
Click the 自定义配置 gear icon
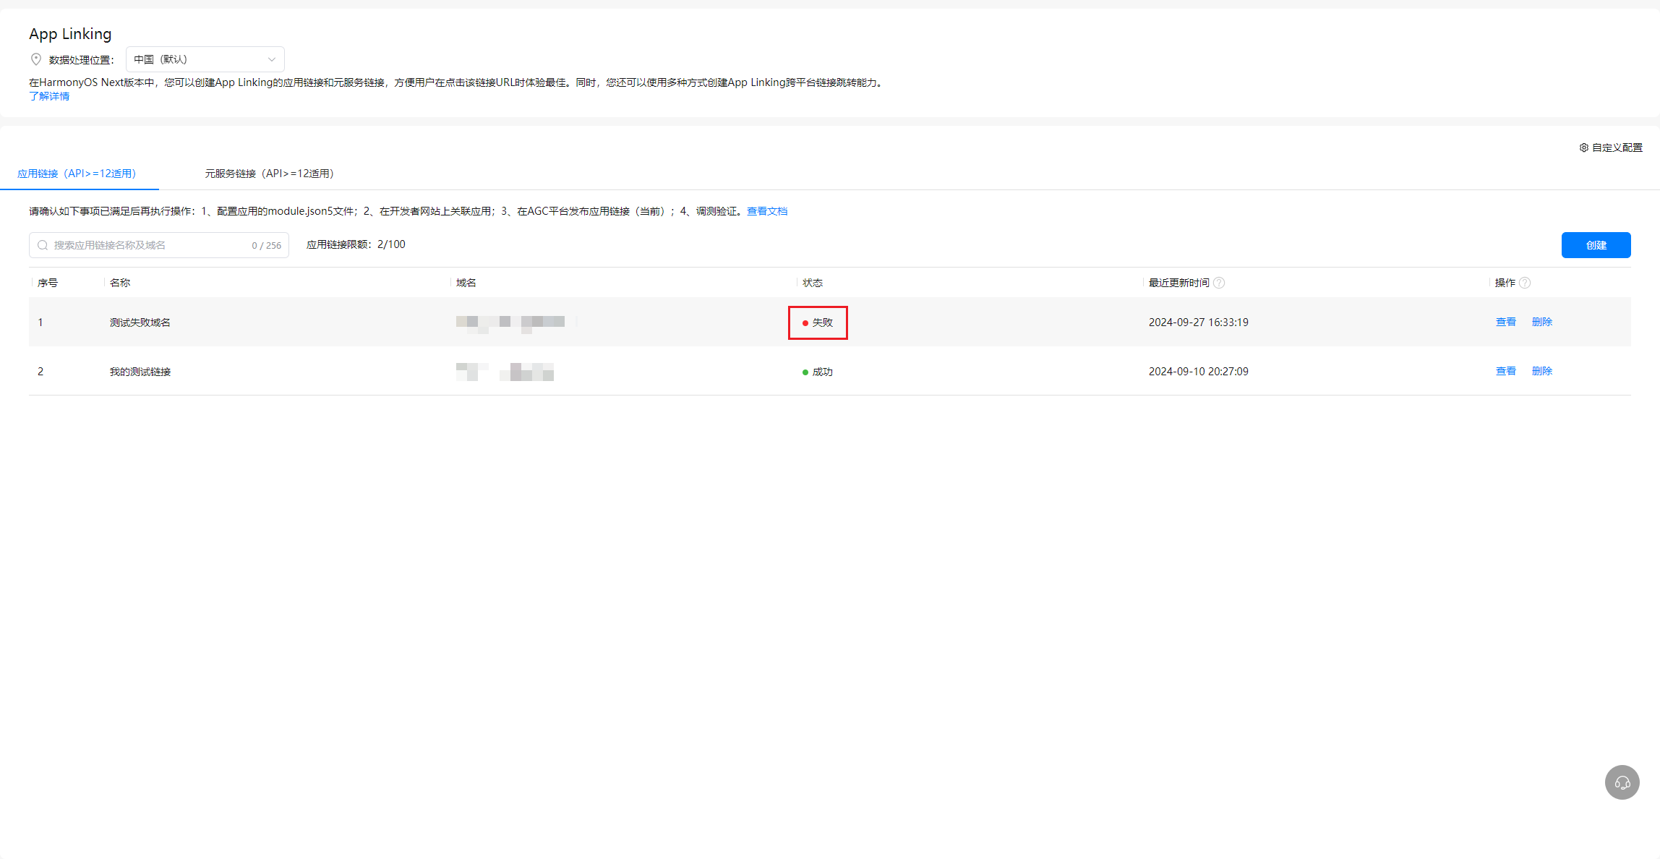pyautogui.click(x=1583, y=148)
